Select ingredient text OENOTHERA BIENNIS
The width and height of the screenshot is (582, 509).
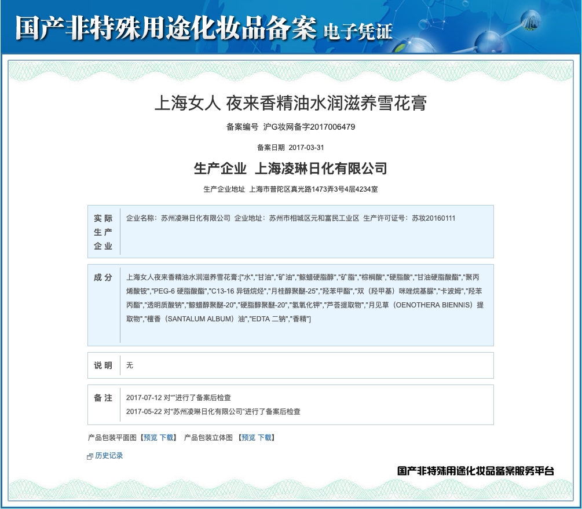coord(433,305)
